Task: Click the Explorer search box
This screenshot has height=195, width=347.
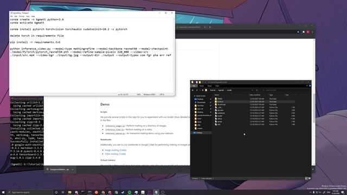Action: [285, 90]
